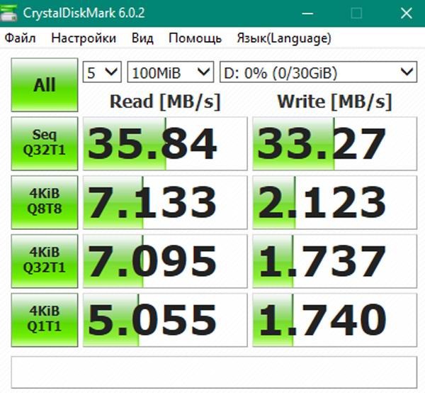Open the drive selector showing D: 0%
This screenshot has height=393, width=425.
click(x=317, y=72)
